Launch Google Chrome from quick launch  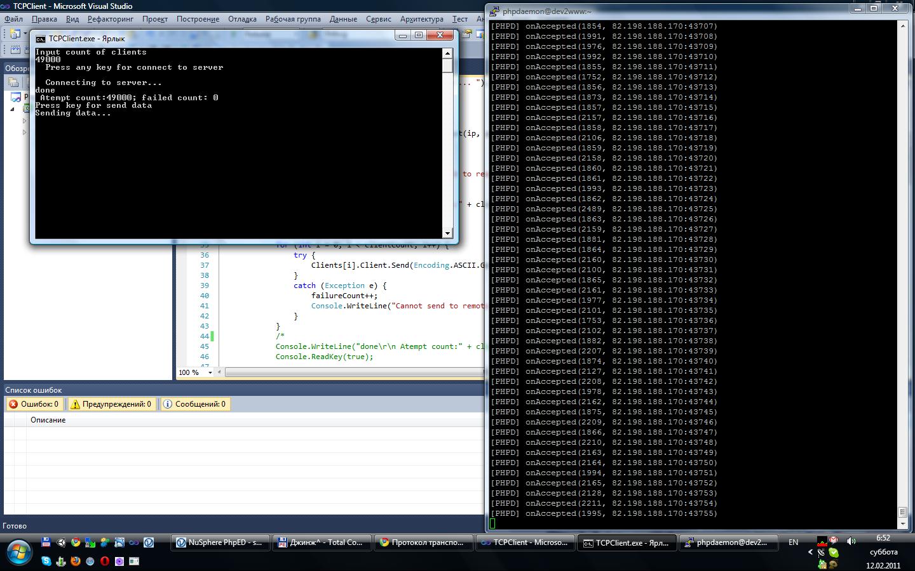pos(76,542)
